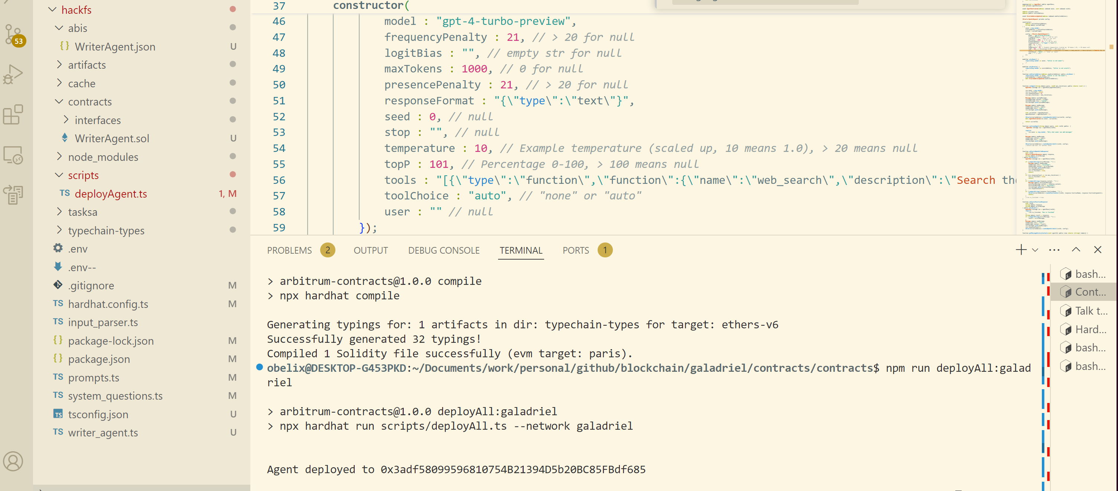Click the terminal scrollbar markers strip
This screenshot has height=491, width=1118.
[x=1046, y=377]
